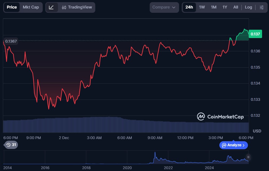Click the 0.1367 opening price label
Viewport: 269px width, 171px height.
[11, 41]
